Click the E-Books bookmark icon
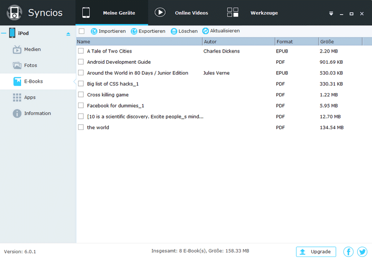The image size is (372, 259). (x=17, y=82)
